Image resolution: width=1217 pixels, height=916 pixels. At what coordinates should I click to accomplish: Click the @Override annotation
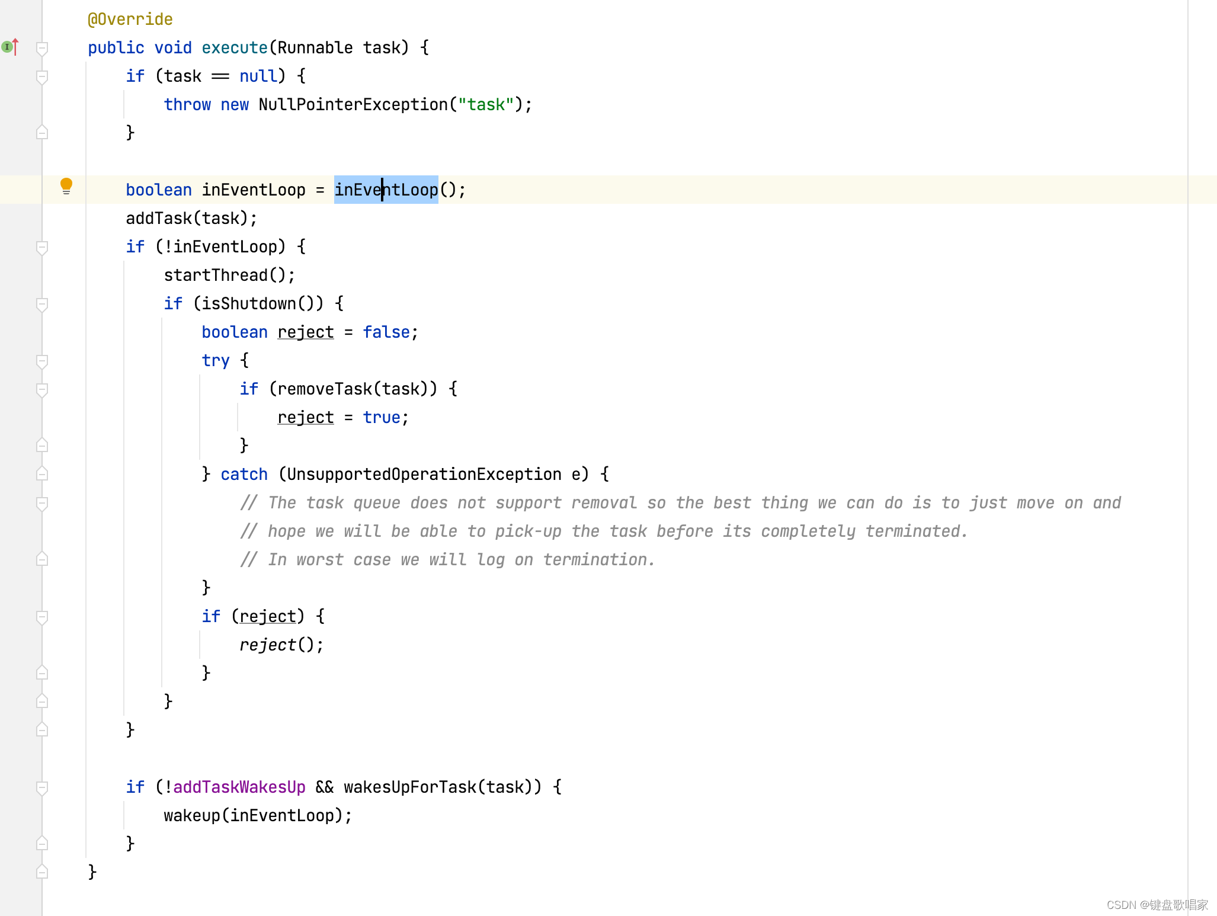(130, 20)
